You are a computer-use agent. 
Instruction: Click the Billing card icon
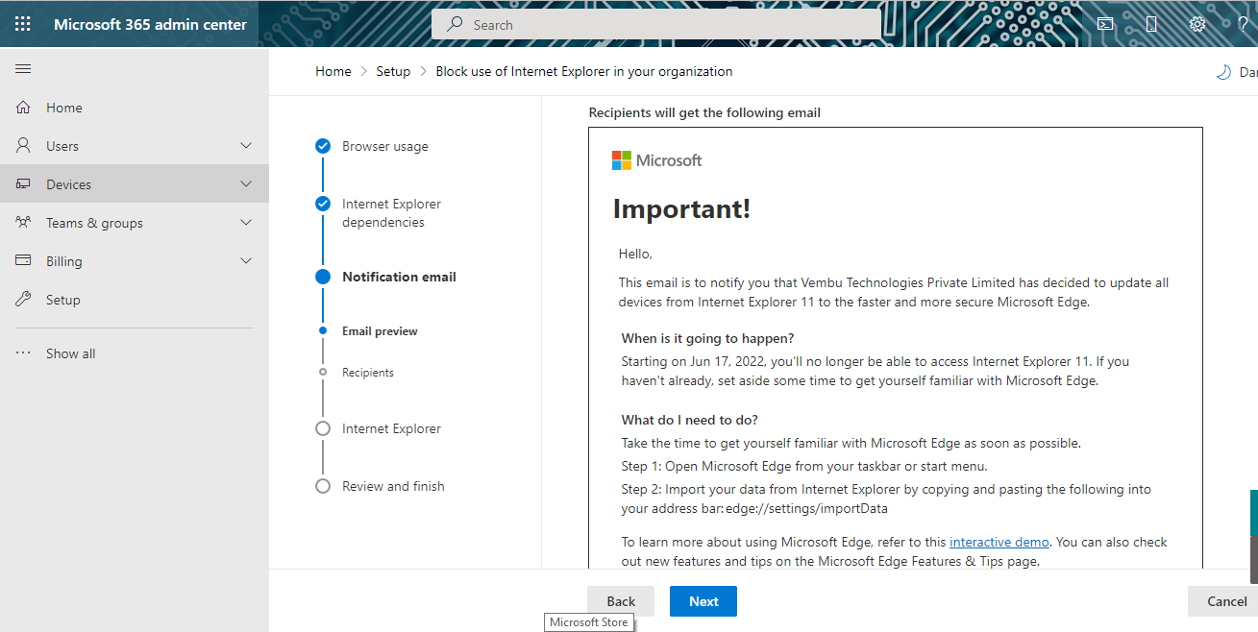click(24, 261)
